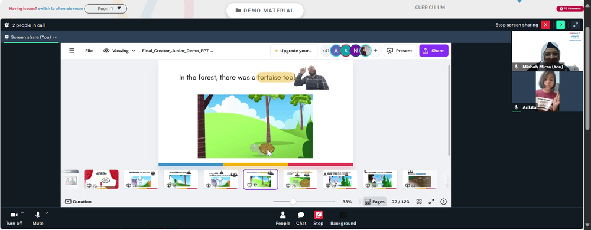Viewport: 591px width, 230px height.
Task: Mute the microphone
Action: coord(38,218)
